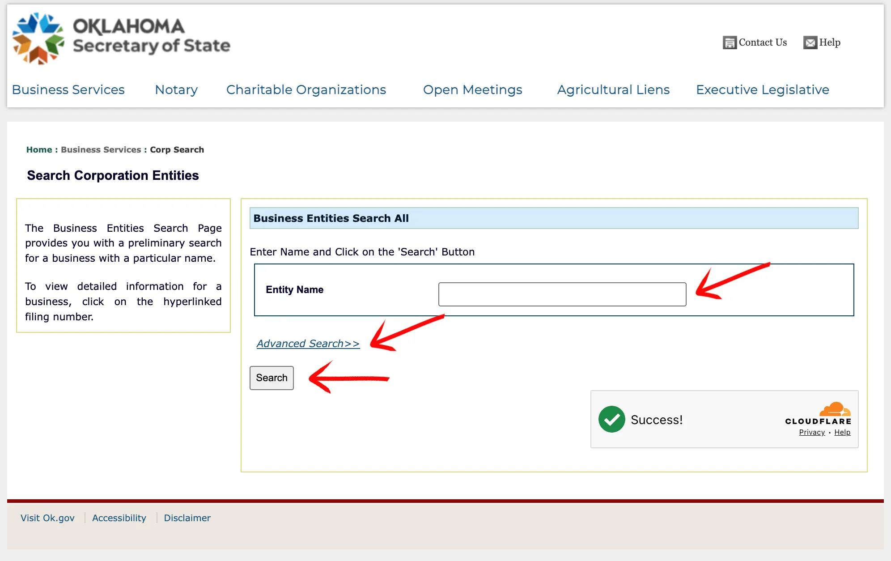Click the 'Success!' verification text

coord(656,420)
